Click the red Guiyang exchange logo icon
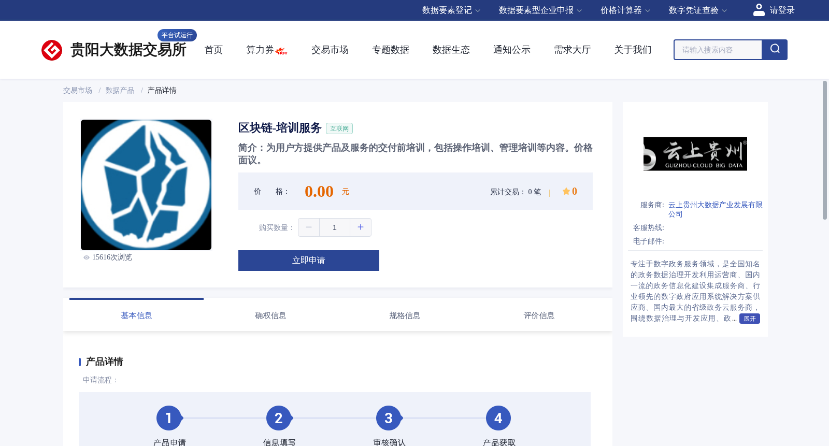829x446 pixels. point(52,50)
